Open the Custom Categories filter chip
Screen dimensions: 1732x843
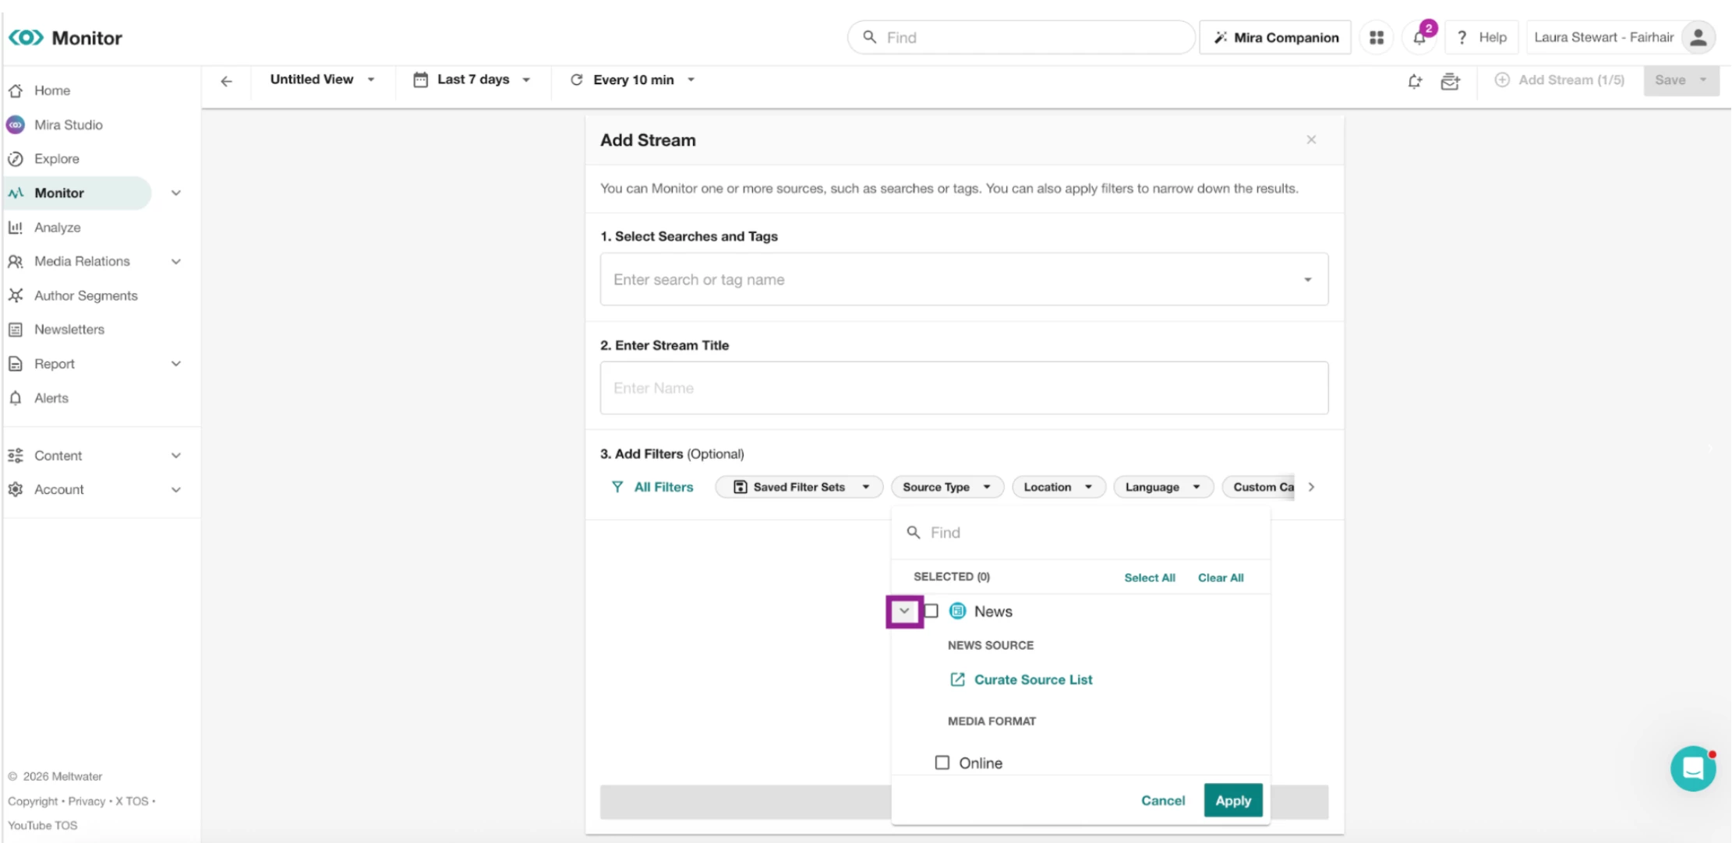[1260, 487]
